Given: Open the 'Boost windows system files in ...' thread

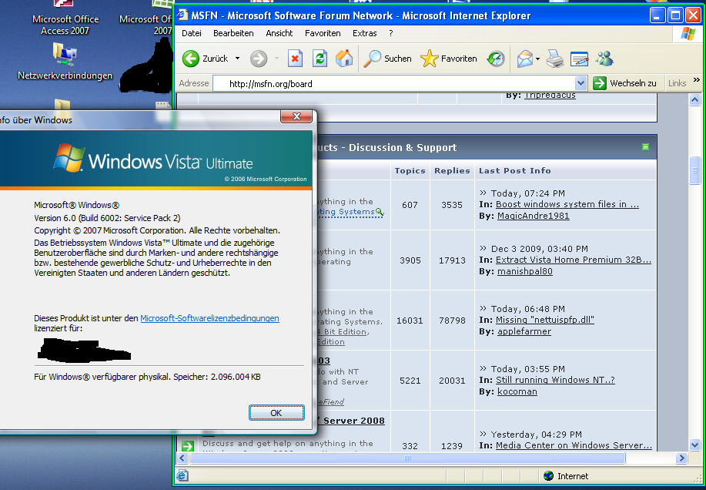Looking at the screenshot, I should [x=567, y=204].
